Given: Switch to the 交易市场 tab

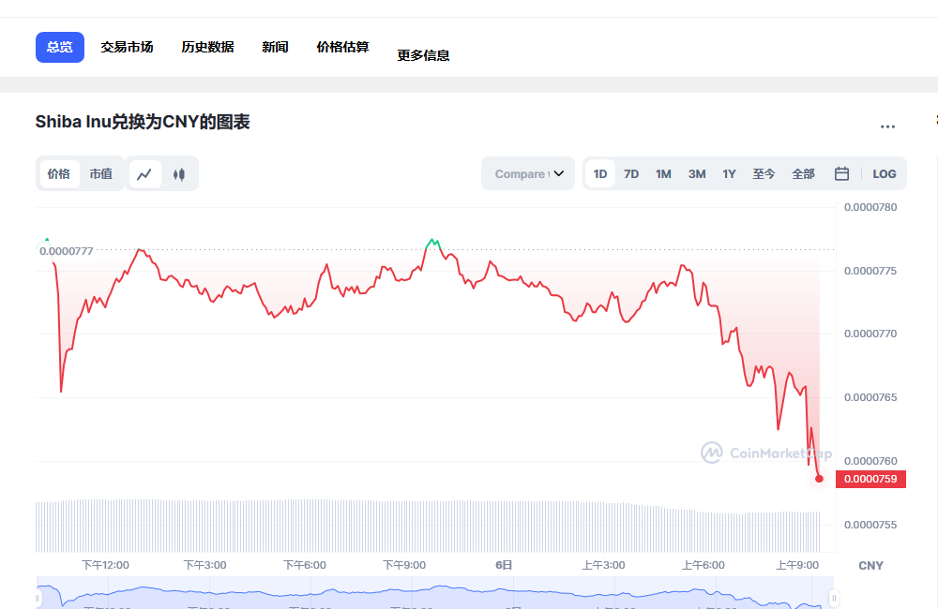Looking at the screenshot, I should click(x=127, y=46).
